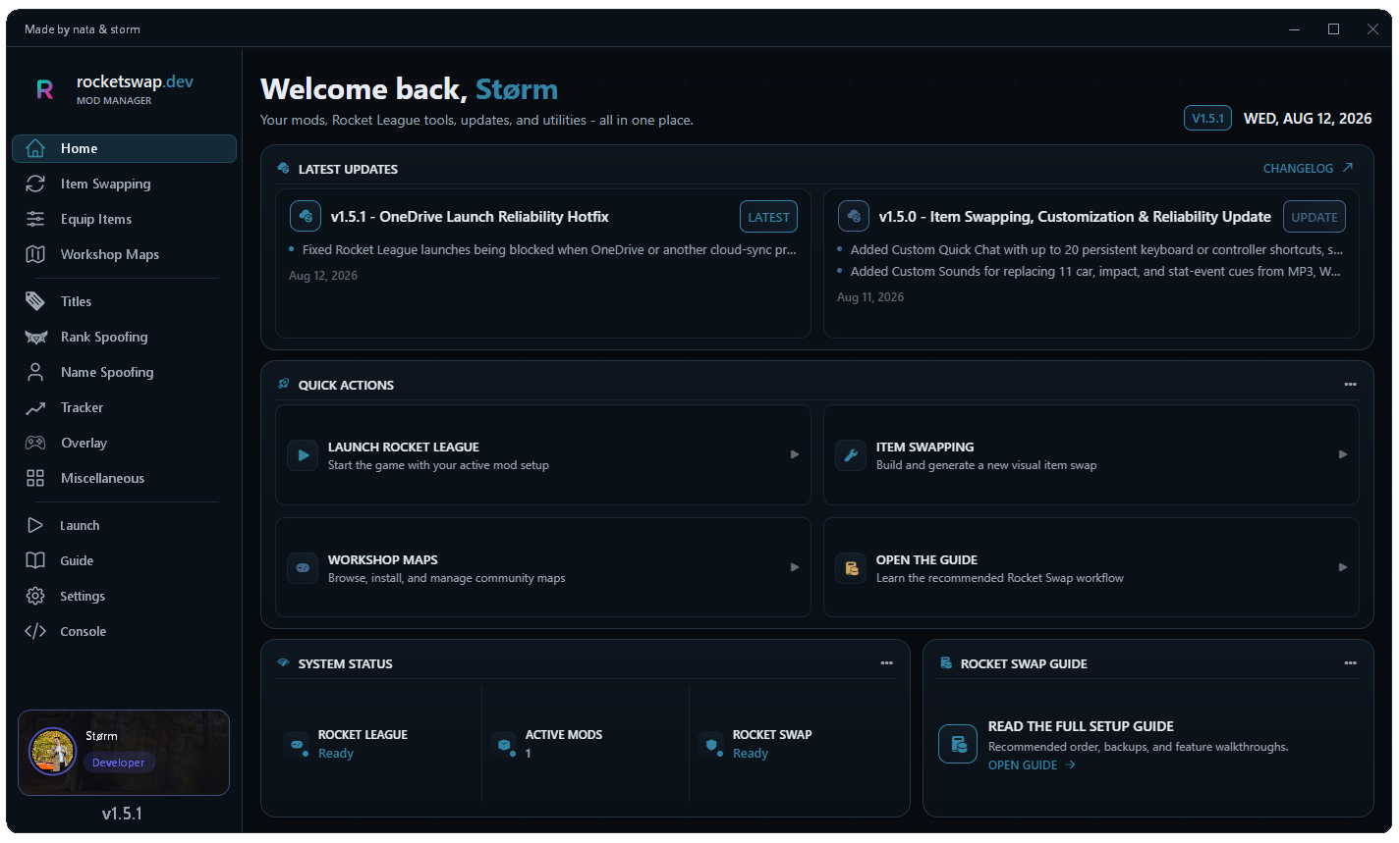Viewport: 1399px width, 843px height.
Task: Click the Rocket League 'Ready' status text
Action: (335, 754)
